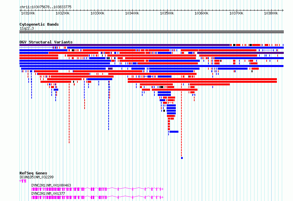Viewport: 293px width, 201px height.
Task: Click the 103500k ruler tick label
Action: tap(167, 13)
